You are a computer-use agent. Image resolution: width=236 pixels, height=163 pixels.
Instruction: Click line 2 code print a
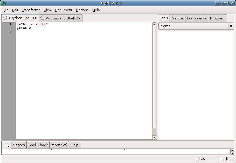coord(24,28)
